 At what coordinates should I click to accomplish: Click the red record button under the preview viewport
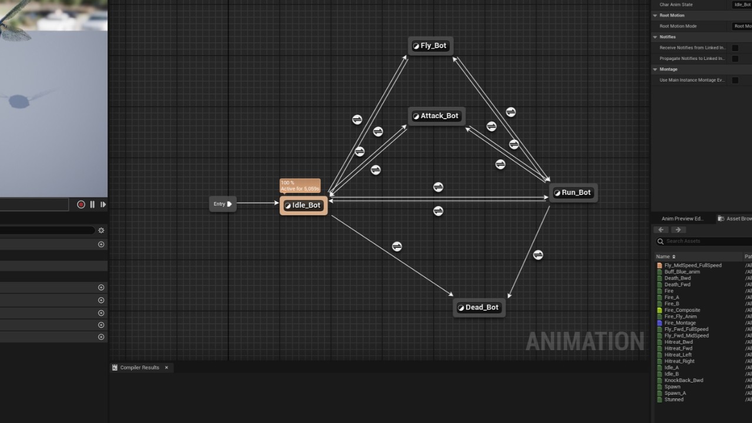[x=81, y=204]
